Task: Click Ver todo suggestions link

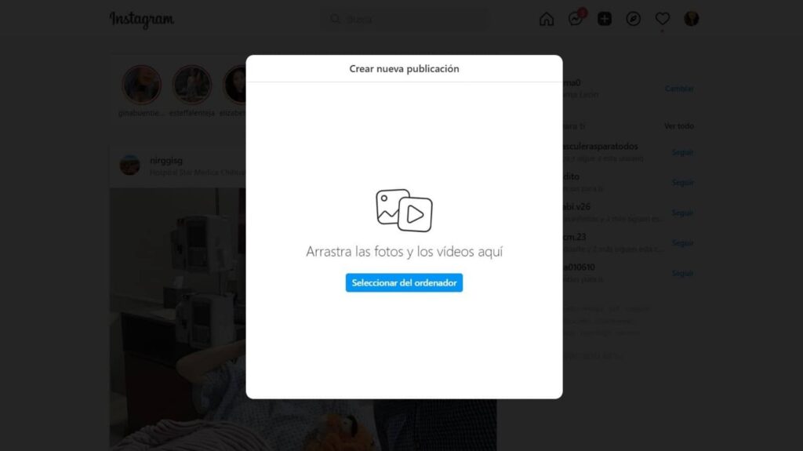Action: [x=679, y=126]
